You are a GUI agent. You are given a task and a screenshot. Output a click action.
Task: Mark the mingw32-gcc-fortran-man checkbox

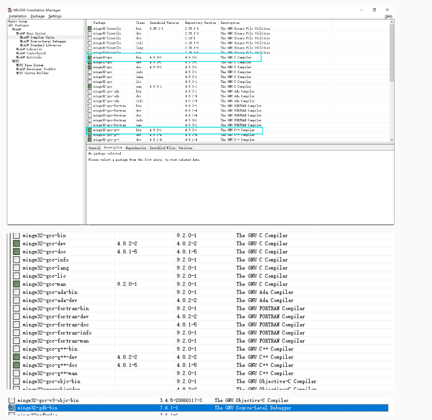click(x=17, y=341)
